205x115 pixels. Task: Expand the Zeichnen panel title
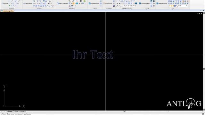(11, 9)
